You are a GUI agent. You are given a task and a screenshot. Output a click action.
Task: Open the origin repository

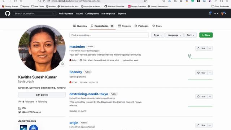click(x=74, y=123)
